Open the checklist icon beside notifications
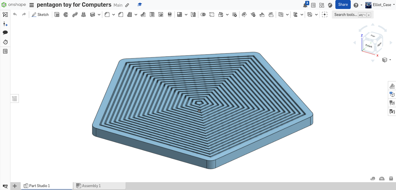396x190 pixels. [x=313, y=5]
